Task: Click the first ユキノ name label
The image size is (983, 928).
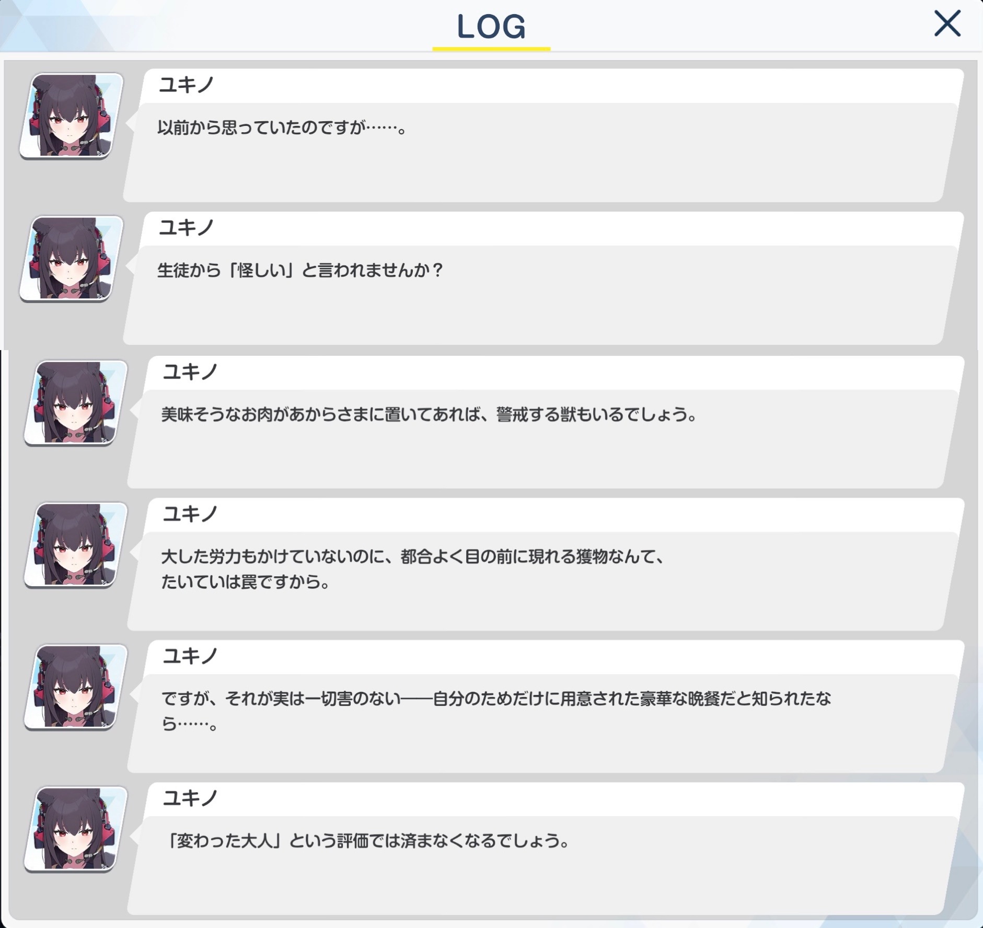Action: click(187, 85)
